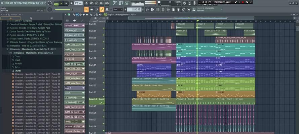Screen dimensions: 299x134
Task: Expand the Claps folder in browser
Action: [x=17, y=56]
